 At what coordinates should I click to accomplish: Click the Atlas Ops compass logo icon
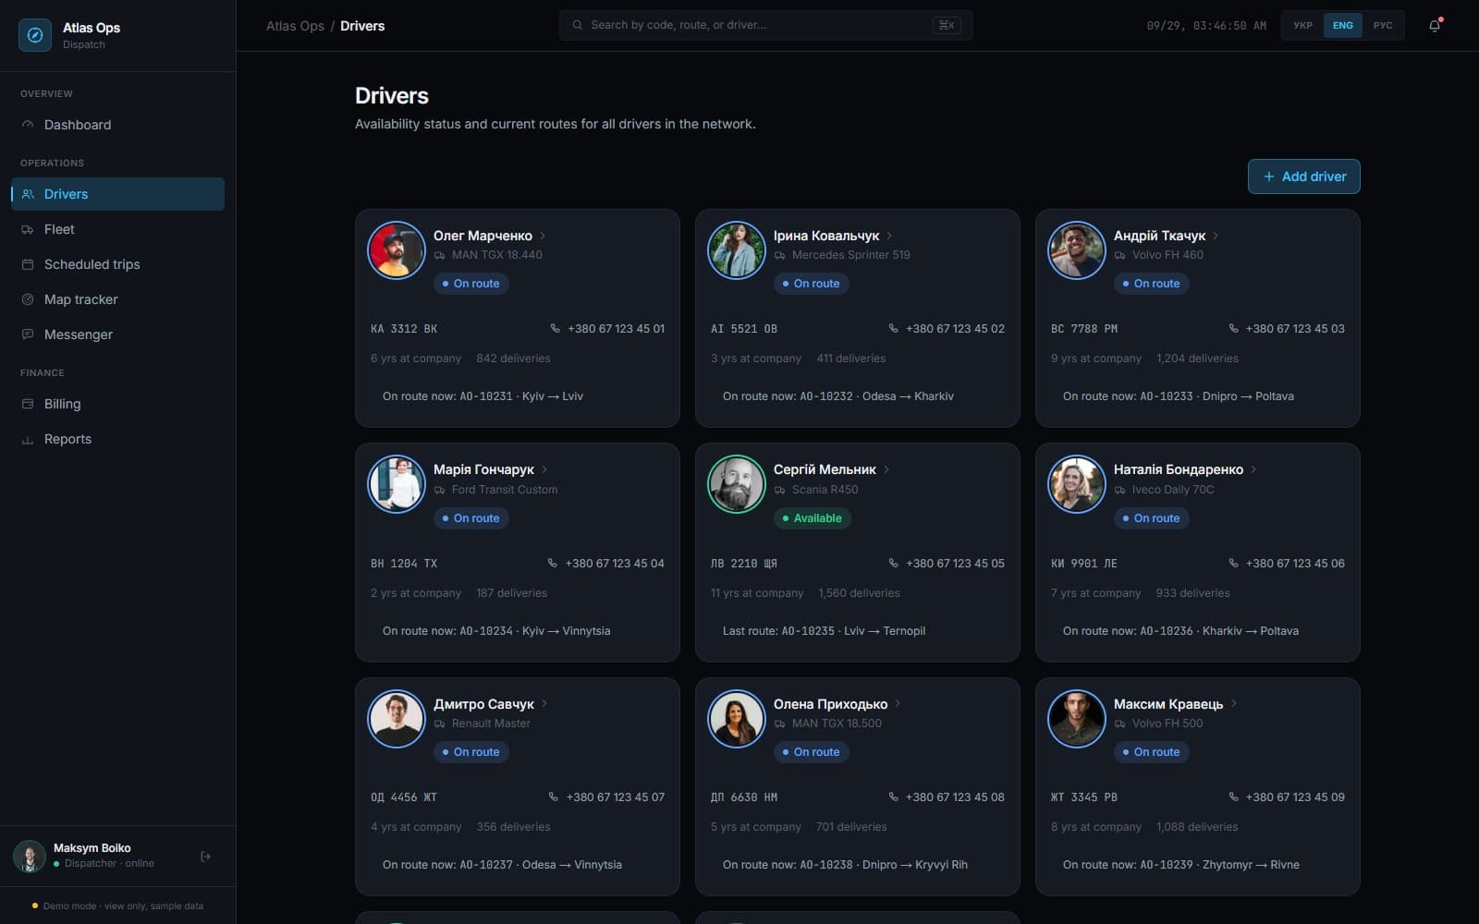pyautogui.click(x=35, y=35)
